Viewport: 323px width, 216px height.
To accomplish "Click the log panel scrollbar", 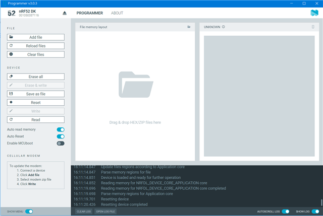I will [321, 202].
